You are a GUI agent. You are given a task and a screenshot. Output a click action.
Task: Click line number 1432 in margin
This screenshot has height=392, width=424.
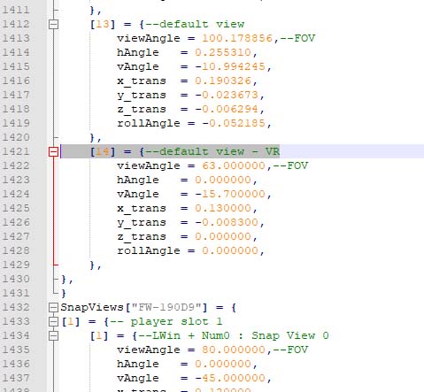[x=16, y=307]
